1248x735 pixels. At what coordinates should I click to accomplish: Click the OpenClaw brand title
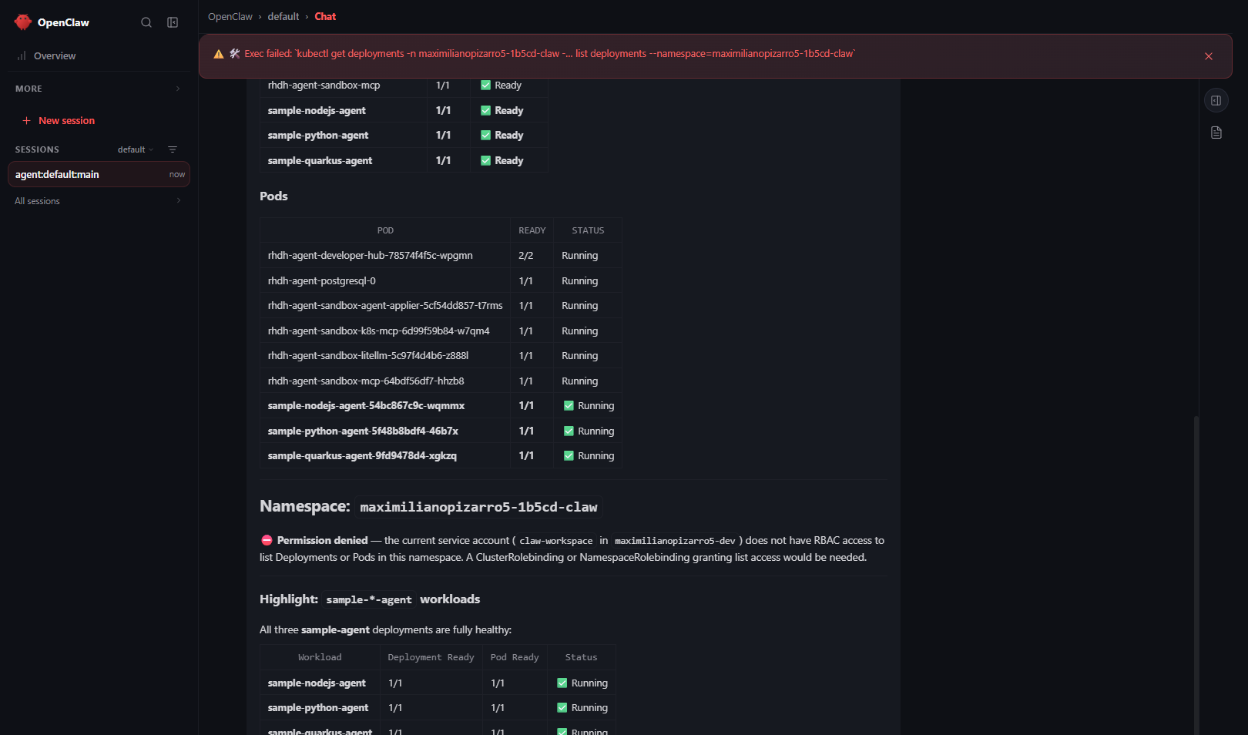pyautogui.click(x=63, y=22)
